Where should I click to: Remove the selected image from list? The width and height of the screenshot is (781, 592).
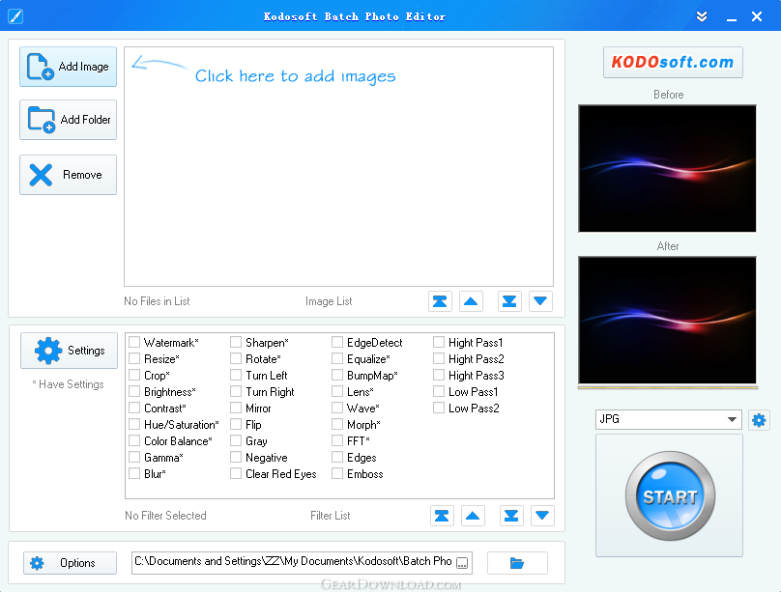(69, 175)
